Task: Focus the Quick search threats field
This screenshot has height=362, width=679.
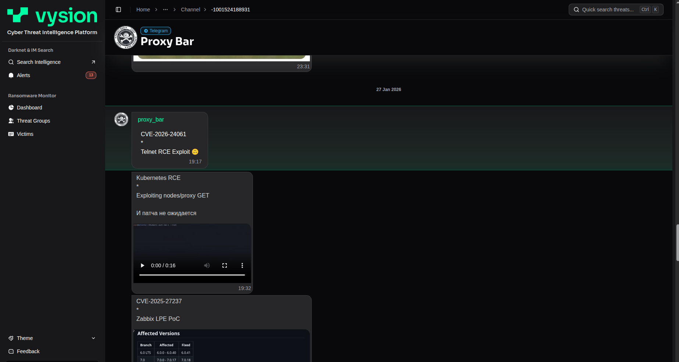Action: pyautogui.click(x=616, y=10)
